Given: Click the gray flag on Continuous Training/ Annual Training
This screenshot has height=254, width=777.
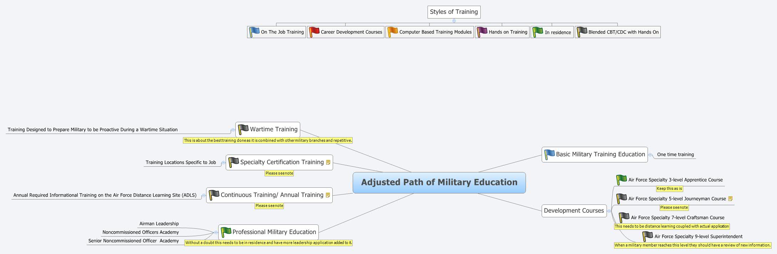Looking at the screenshot, I should click(x=214, y=195).
